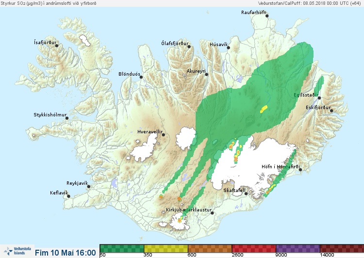Click the yellow SO2 hotspot southwest of Egilsstaðir
The height and width of the screenshot is (258, 364).
click(264, 109)
